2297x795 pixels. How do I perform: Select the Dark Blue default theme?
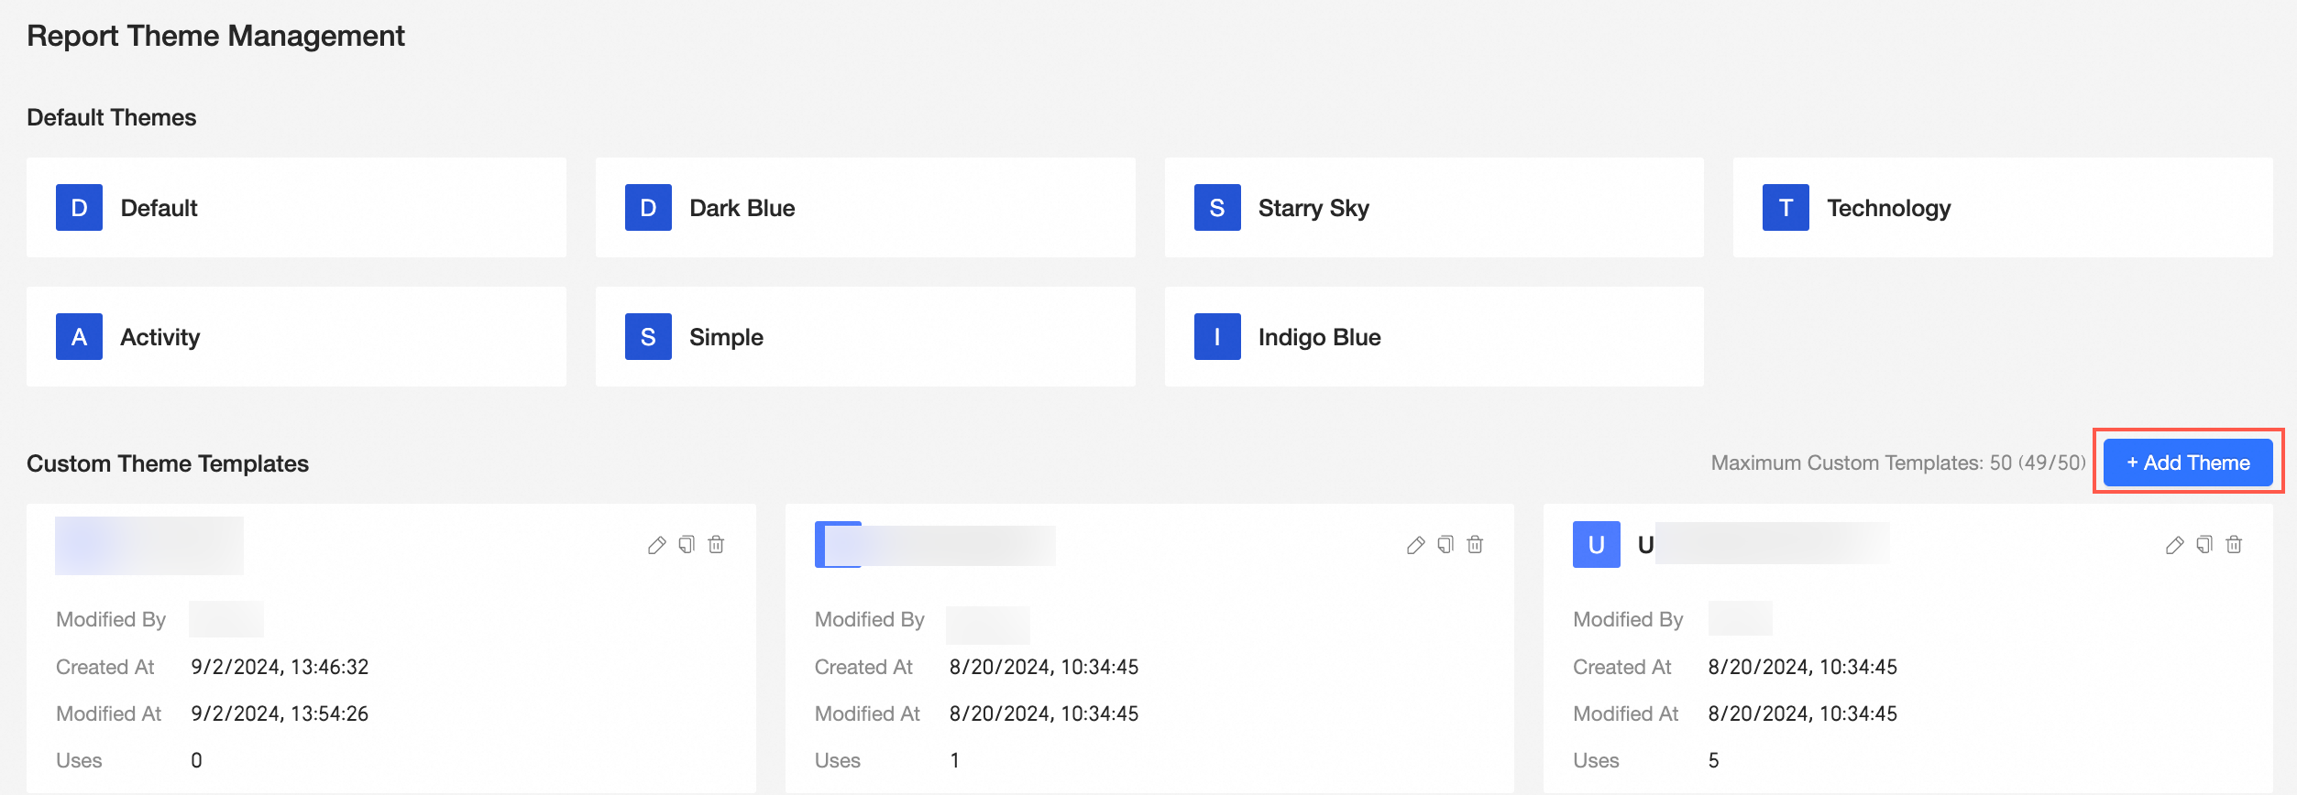point(864,208)
